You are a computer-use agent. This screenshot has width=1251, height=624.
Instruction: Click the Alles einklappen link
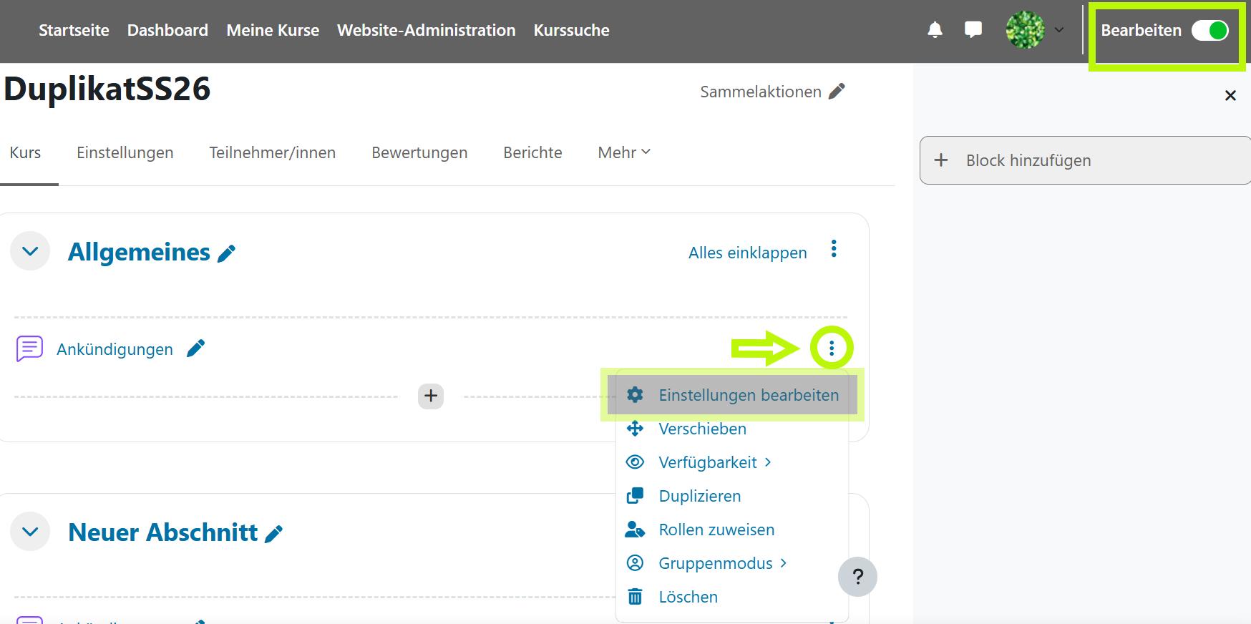[x=747, y=253]
